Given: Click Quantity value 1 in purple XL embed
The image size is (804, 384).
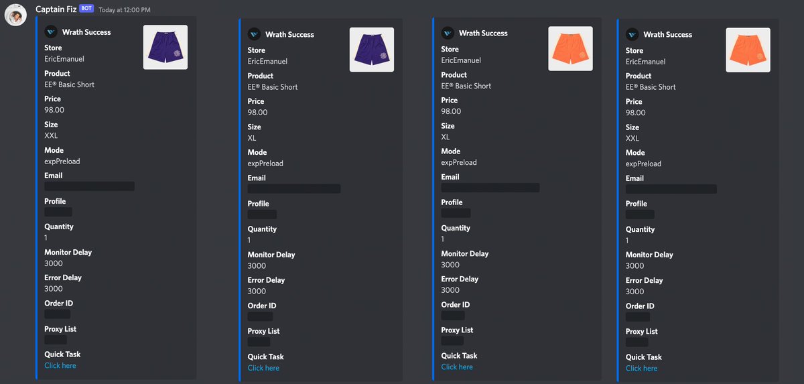Looking at the screenshot, I should pos(249,240).
